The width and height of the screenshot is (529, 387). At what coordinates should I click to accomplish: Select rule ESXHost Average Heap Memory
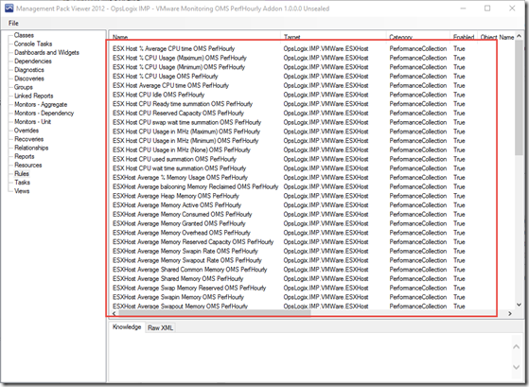(175, 196)
